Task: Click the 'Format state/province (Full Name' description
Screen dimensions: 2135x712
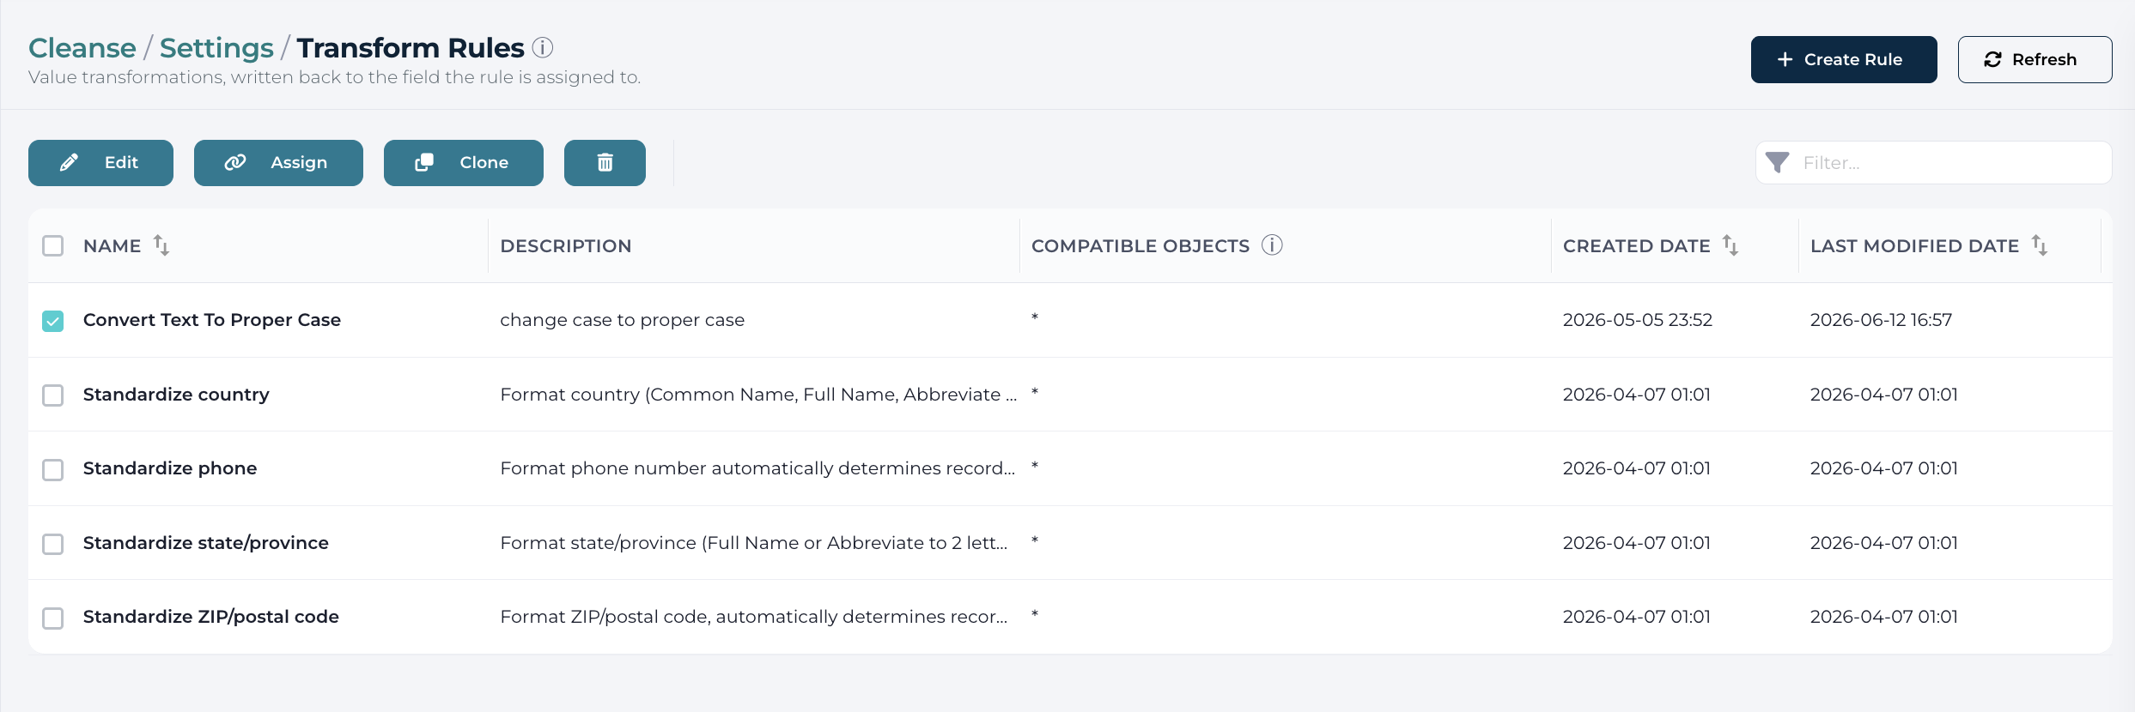Action: pos(754,543)
